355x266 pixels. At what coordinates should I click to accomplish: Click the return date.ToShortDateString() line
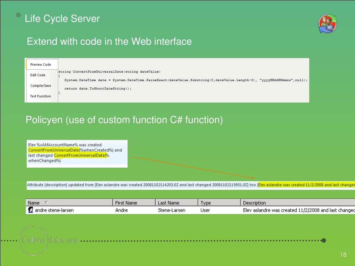point(98,89)
